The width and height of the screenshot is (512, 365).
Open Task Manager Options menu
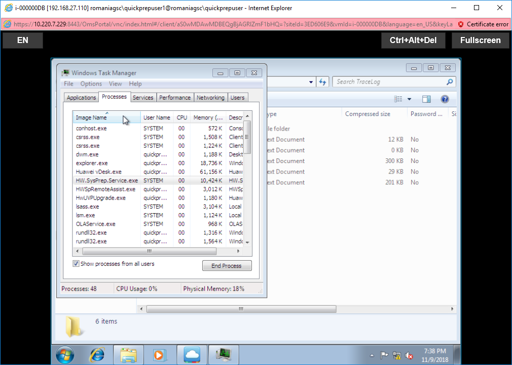tap(91, 84)
